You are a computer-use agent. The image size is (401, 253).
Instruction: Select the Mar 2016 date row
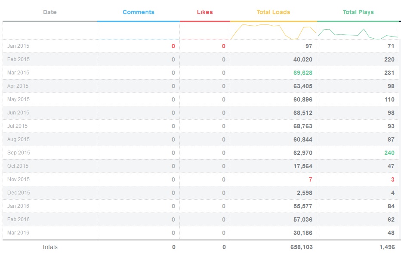pos(19,233)
